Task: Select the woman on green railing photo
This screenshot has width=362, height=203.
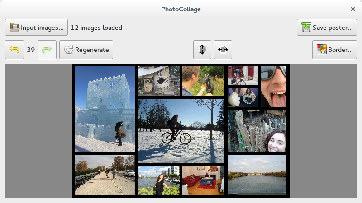Action: pos(159,180)
